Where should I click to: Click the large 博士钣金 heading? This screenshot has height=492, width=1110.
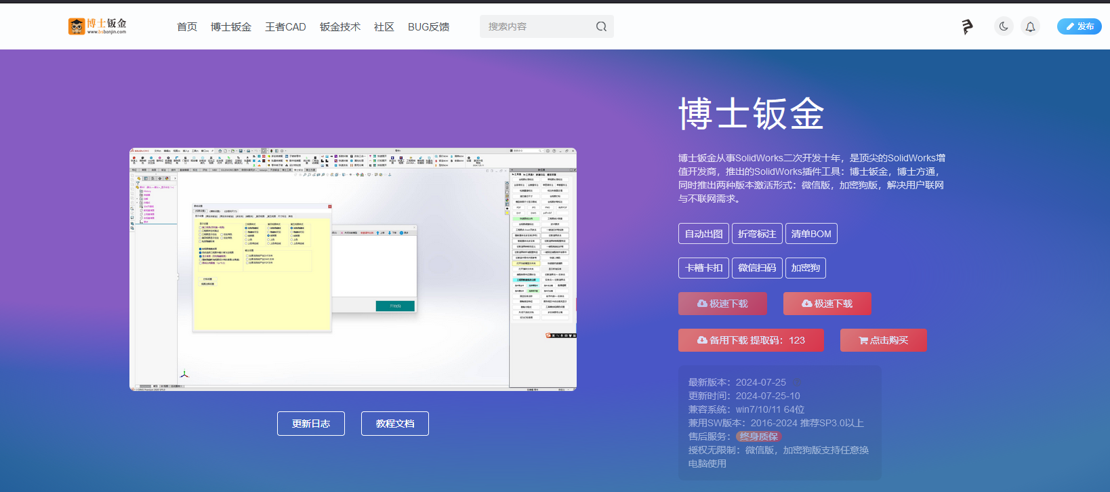[752, 113]
